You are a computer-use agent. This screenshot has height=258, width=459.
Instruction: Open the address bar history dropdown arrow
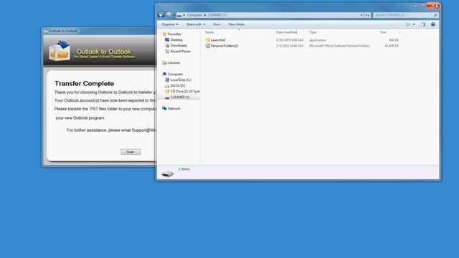[361, 15]
